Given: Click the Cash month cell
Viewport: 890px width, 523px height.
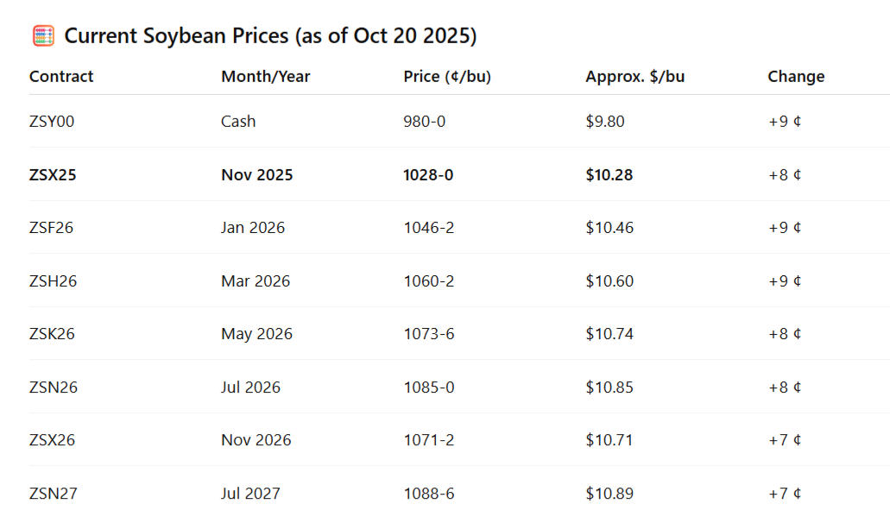Looking at the screenshot, I should pyautogui.click(x=238, y=122).
